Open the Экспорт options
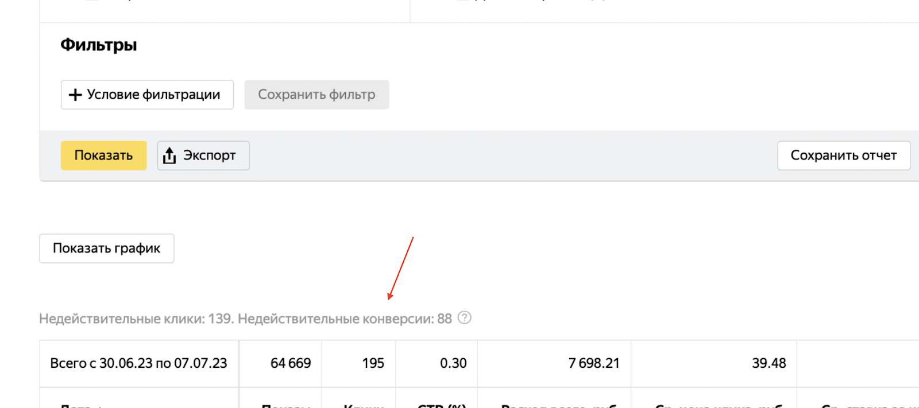 (203, 156)
